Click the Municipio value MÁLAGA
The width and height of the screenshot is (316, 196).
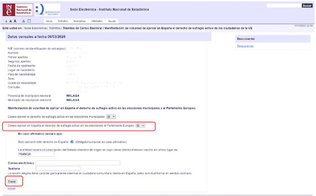[x=73, y=100]
